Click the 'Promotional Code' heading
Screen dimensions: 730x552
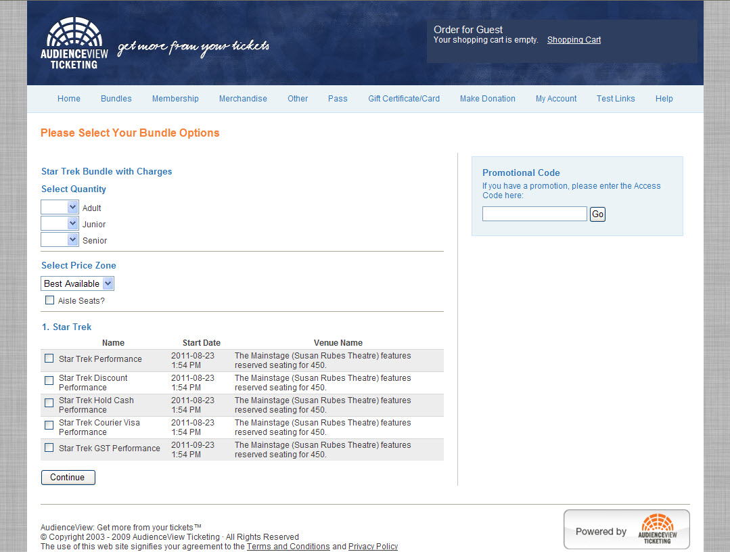click(x=522, y=172)
